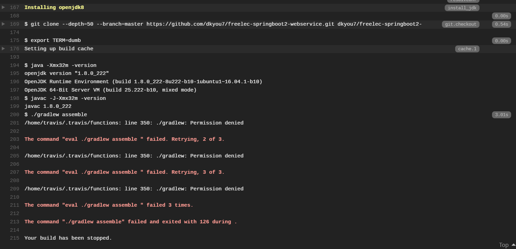Click the 'openjdk version "1.8.0_222"' text
The width and height of the screenshot is (516, 249).
click(67, 74)
